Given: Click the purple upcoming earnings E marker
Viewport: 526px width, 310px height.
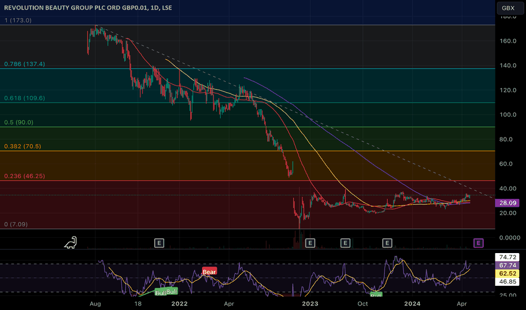Looking at the screenshot, I should 479,243.
